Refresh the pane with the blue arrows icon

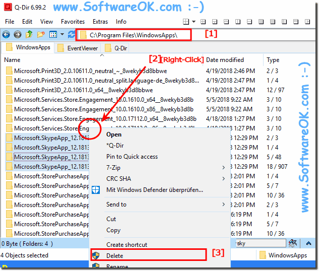click(72, 35)
